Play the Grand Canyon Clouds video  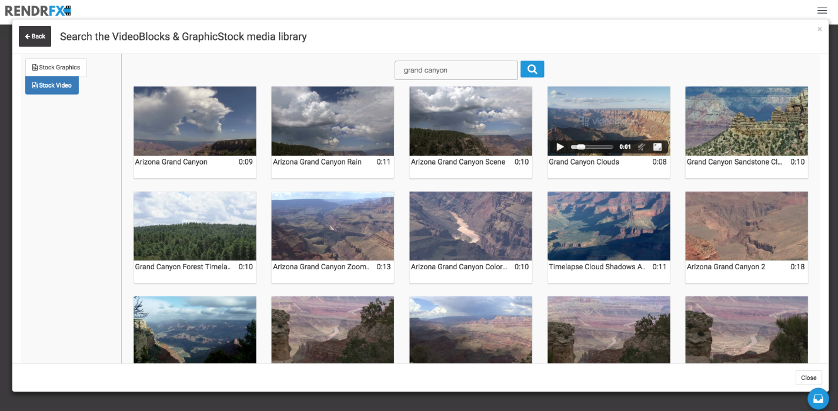(560, 147)
